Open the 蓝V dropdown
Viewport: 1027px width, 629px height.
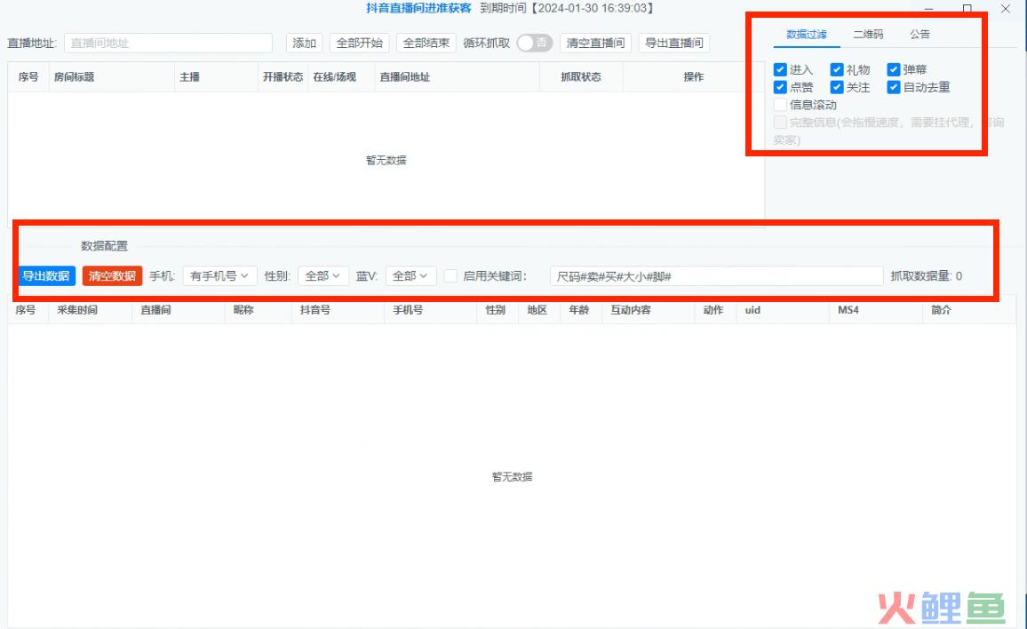410,275
